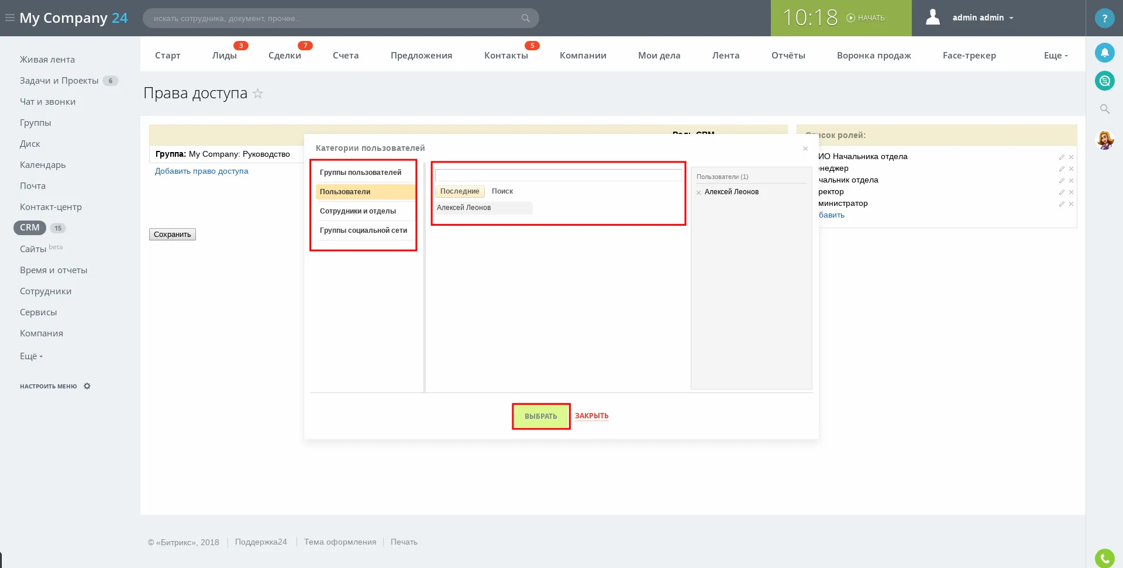Choose Алексей Леонов from recent list

coord(464,208)
